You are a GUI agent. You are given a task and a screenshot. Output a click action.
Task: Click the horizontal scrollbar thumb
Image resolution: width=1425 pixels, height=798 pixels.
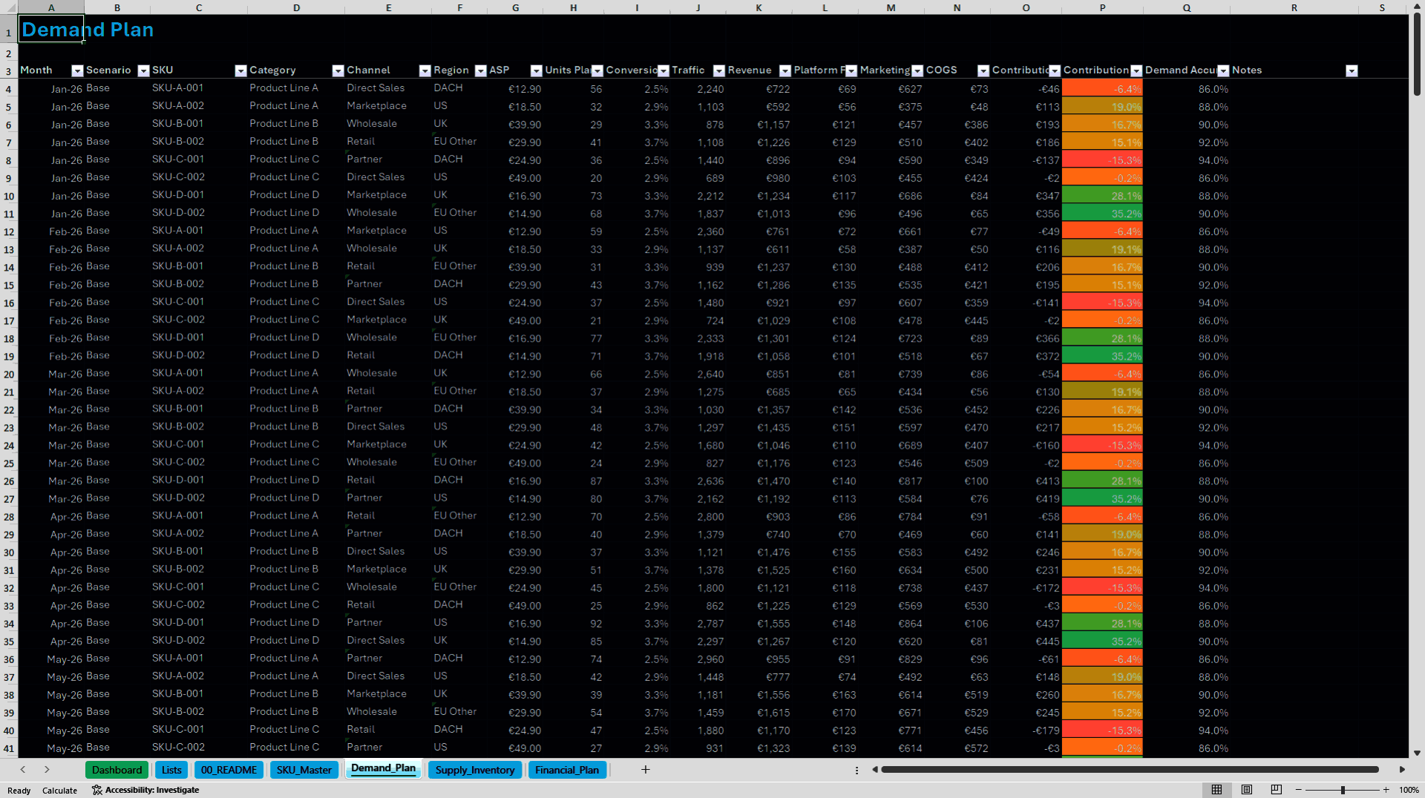[1130, 770]
